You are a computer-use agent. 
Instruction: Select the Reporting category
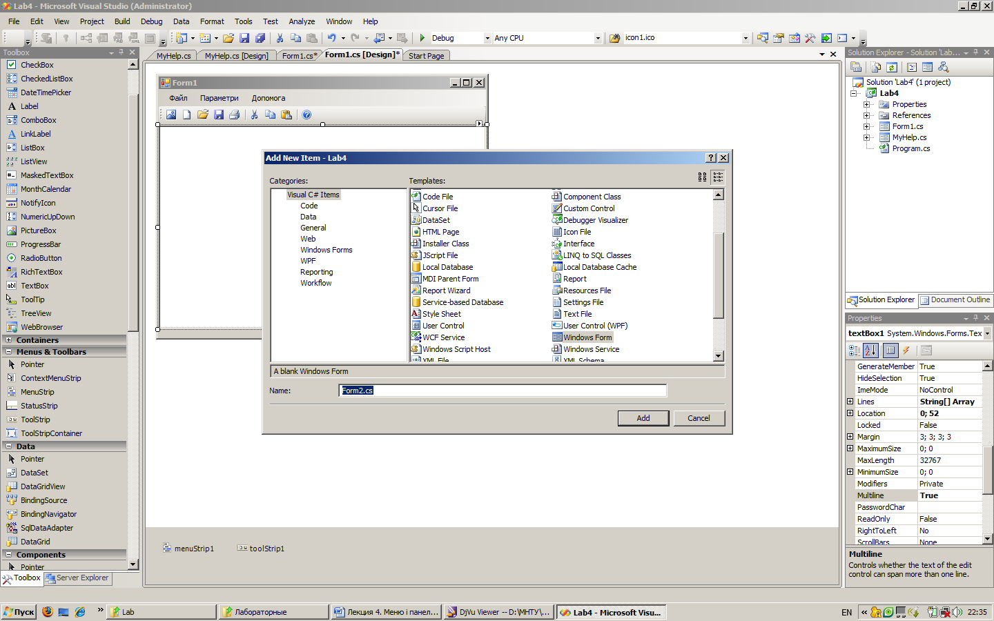(317, 272)
